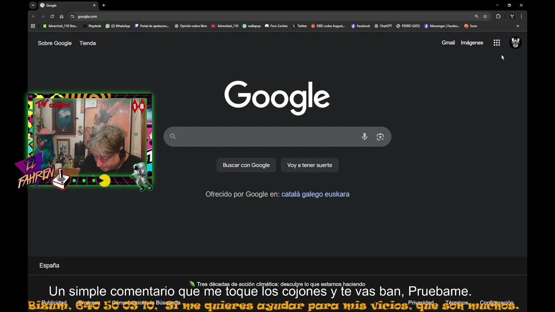Click the Google search box
The width and height of the screenshot is (555, 312).
pyautogui.click(x=277, y=136)
